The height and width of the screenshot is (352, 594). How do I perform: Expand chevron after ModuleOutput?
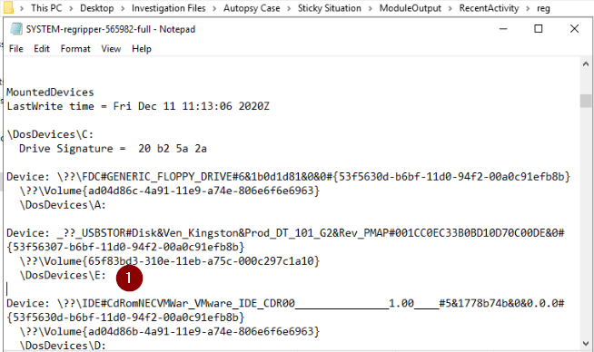pyautogui.click(x=450, y=8)
